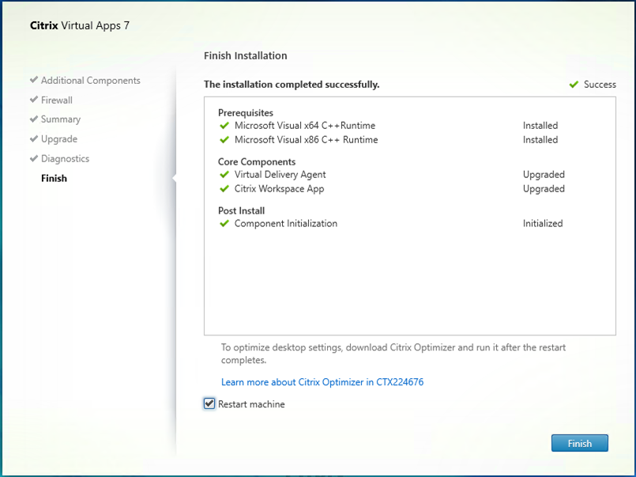
Task: Click the checkmark beside Upgrade step
Action: 34,138
